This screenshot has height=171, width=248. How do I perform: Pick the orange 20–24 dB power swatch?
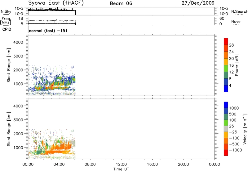(x=226, y=55)
